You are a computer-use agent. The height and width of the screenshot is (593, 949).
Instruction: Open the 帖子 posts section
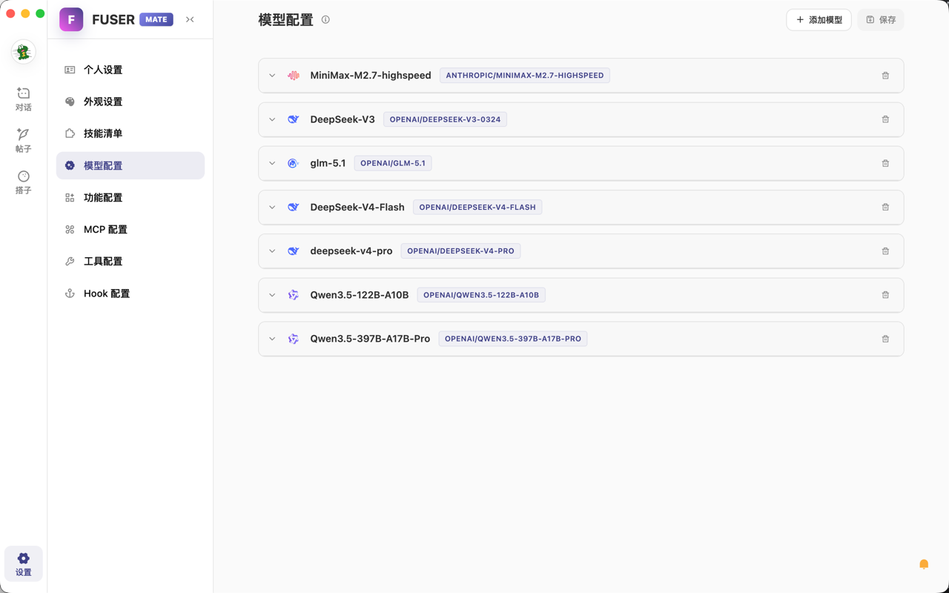pos(24,140)
